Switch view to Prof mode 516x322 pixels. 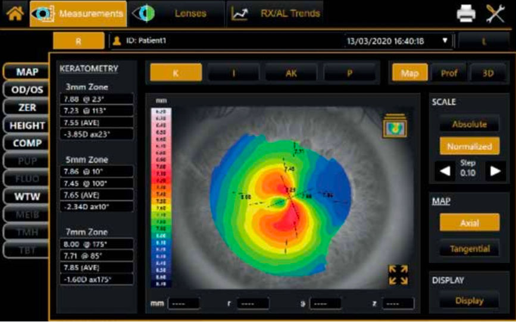[449, 73]
